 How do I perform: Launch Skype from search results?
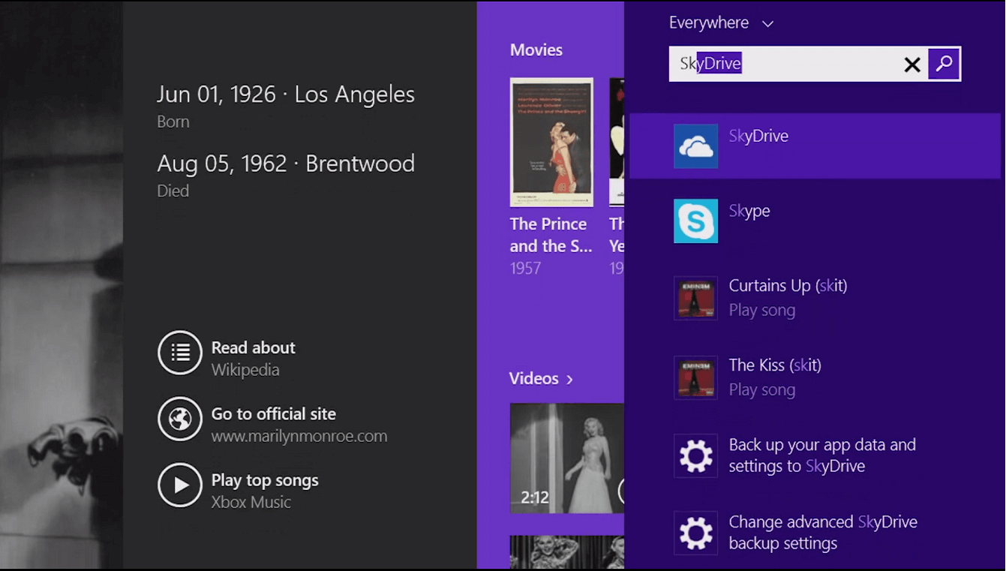tap(695, 221)
